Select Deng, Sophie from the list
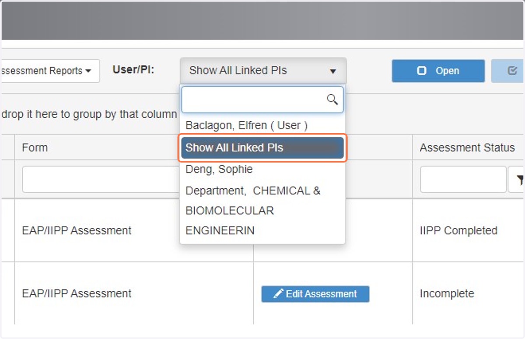This screenshot has height=339, width=525. click(262, 169)
